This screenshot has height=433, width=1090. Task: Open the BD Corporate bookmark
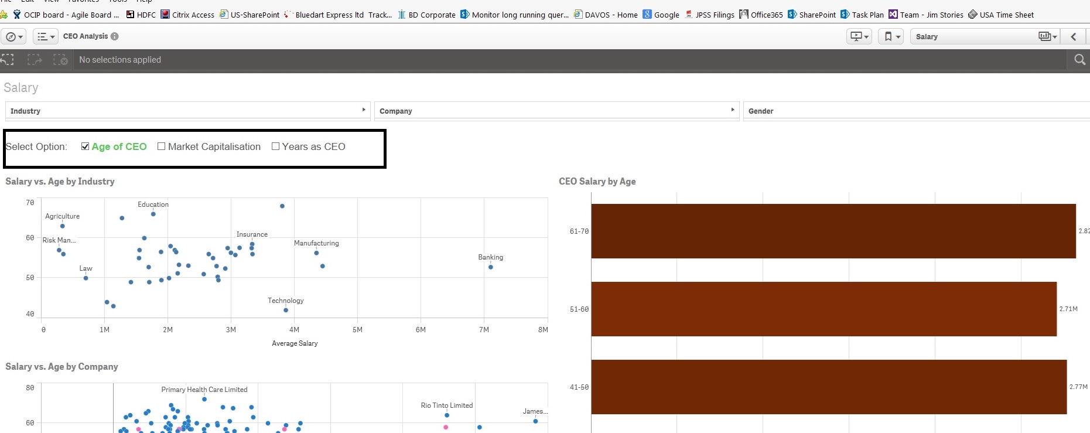[x=426, y=15]
